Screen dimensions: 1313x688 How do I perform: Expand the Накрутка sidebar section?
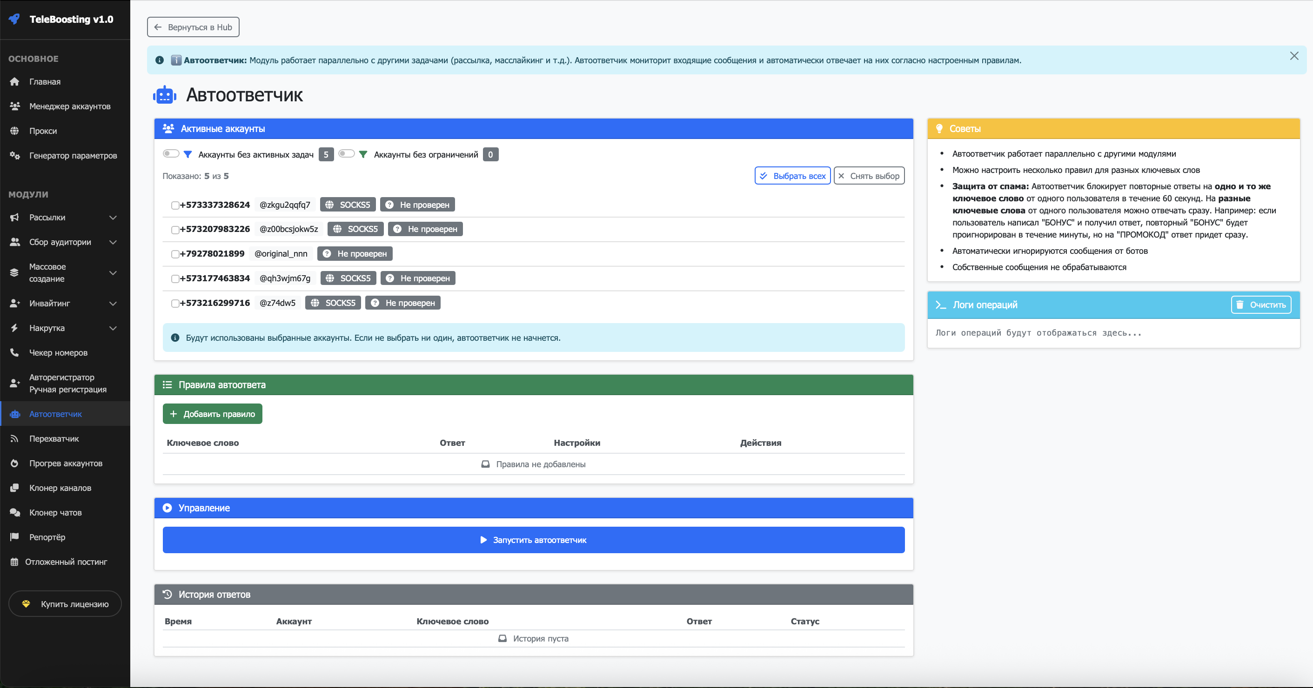[113, 328]
